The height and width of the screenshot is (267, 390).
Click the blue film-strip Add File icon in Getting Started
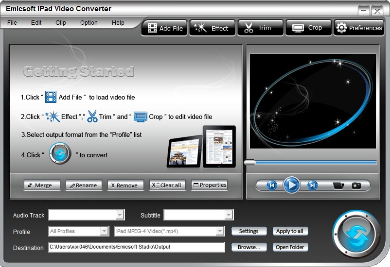tap(51, 97)
